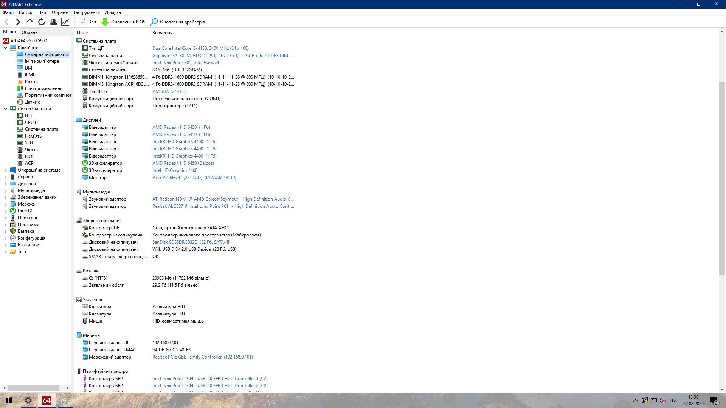
Task: Open Realtek PCIe GbE Family Controller link
Action: (x=203, y=357)
